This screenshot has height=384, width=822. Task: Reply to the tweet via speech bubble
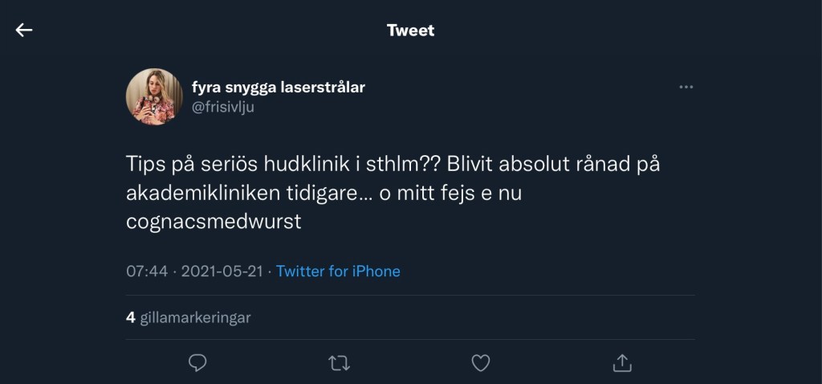pos(197,363)
